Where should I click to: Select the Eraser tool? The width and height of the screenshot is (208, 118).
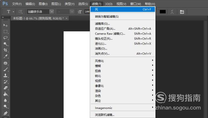[5, 88]
